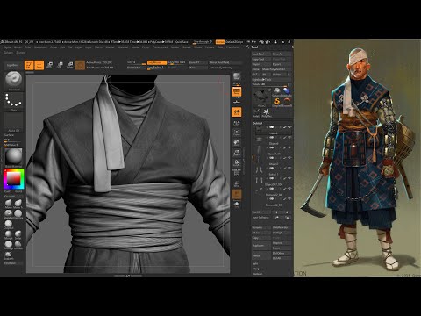Click the Solo mode icon
Screen dimensions: 421x316
tap(237, 205)
